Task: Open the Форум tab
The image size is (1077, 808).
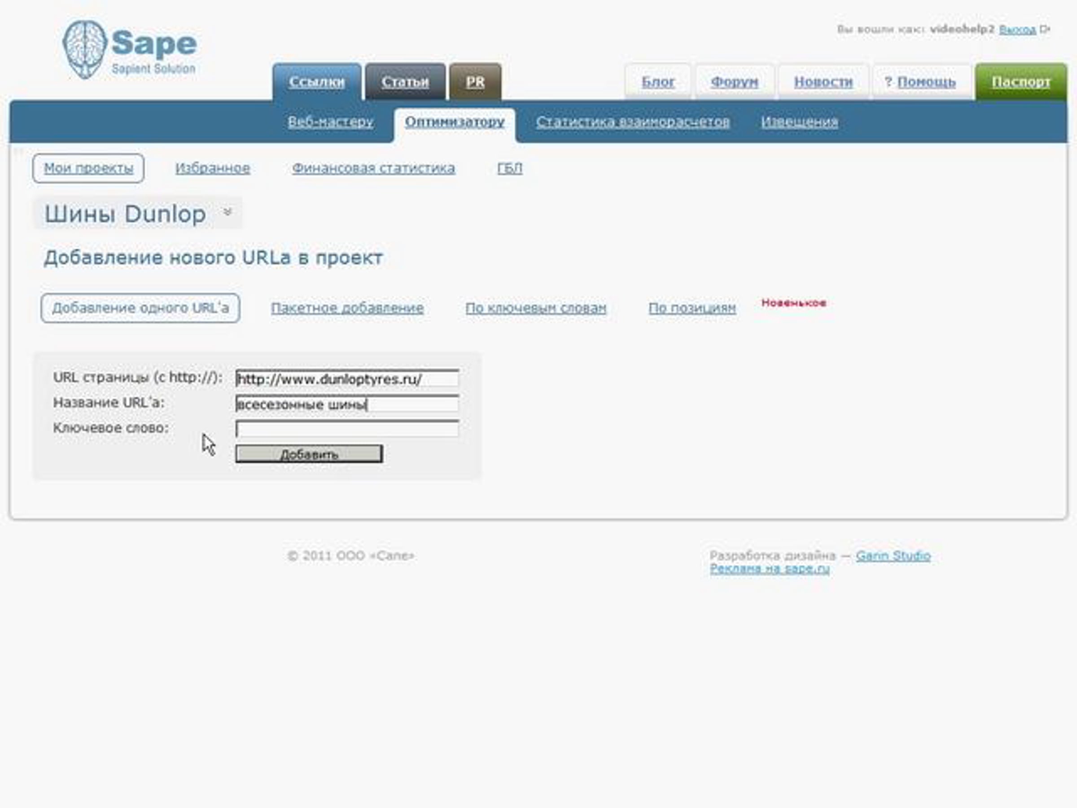Action: coord(734,82)
